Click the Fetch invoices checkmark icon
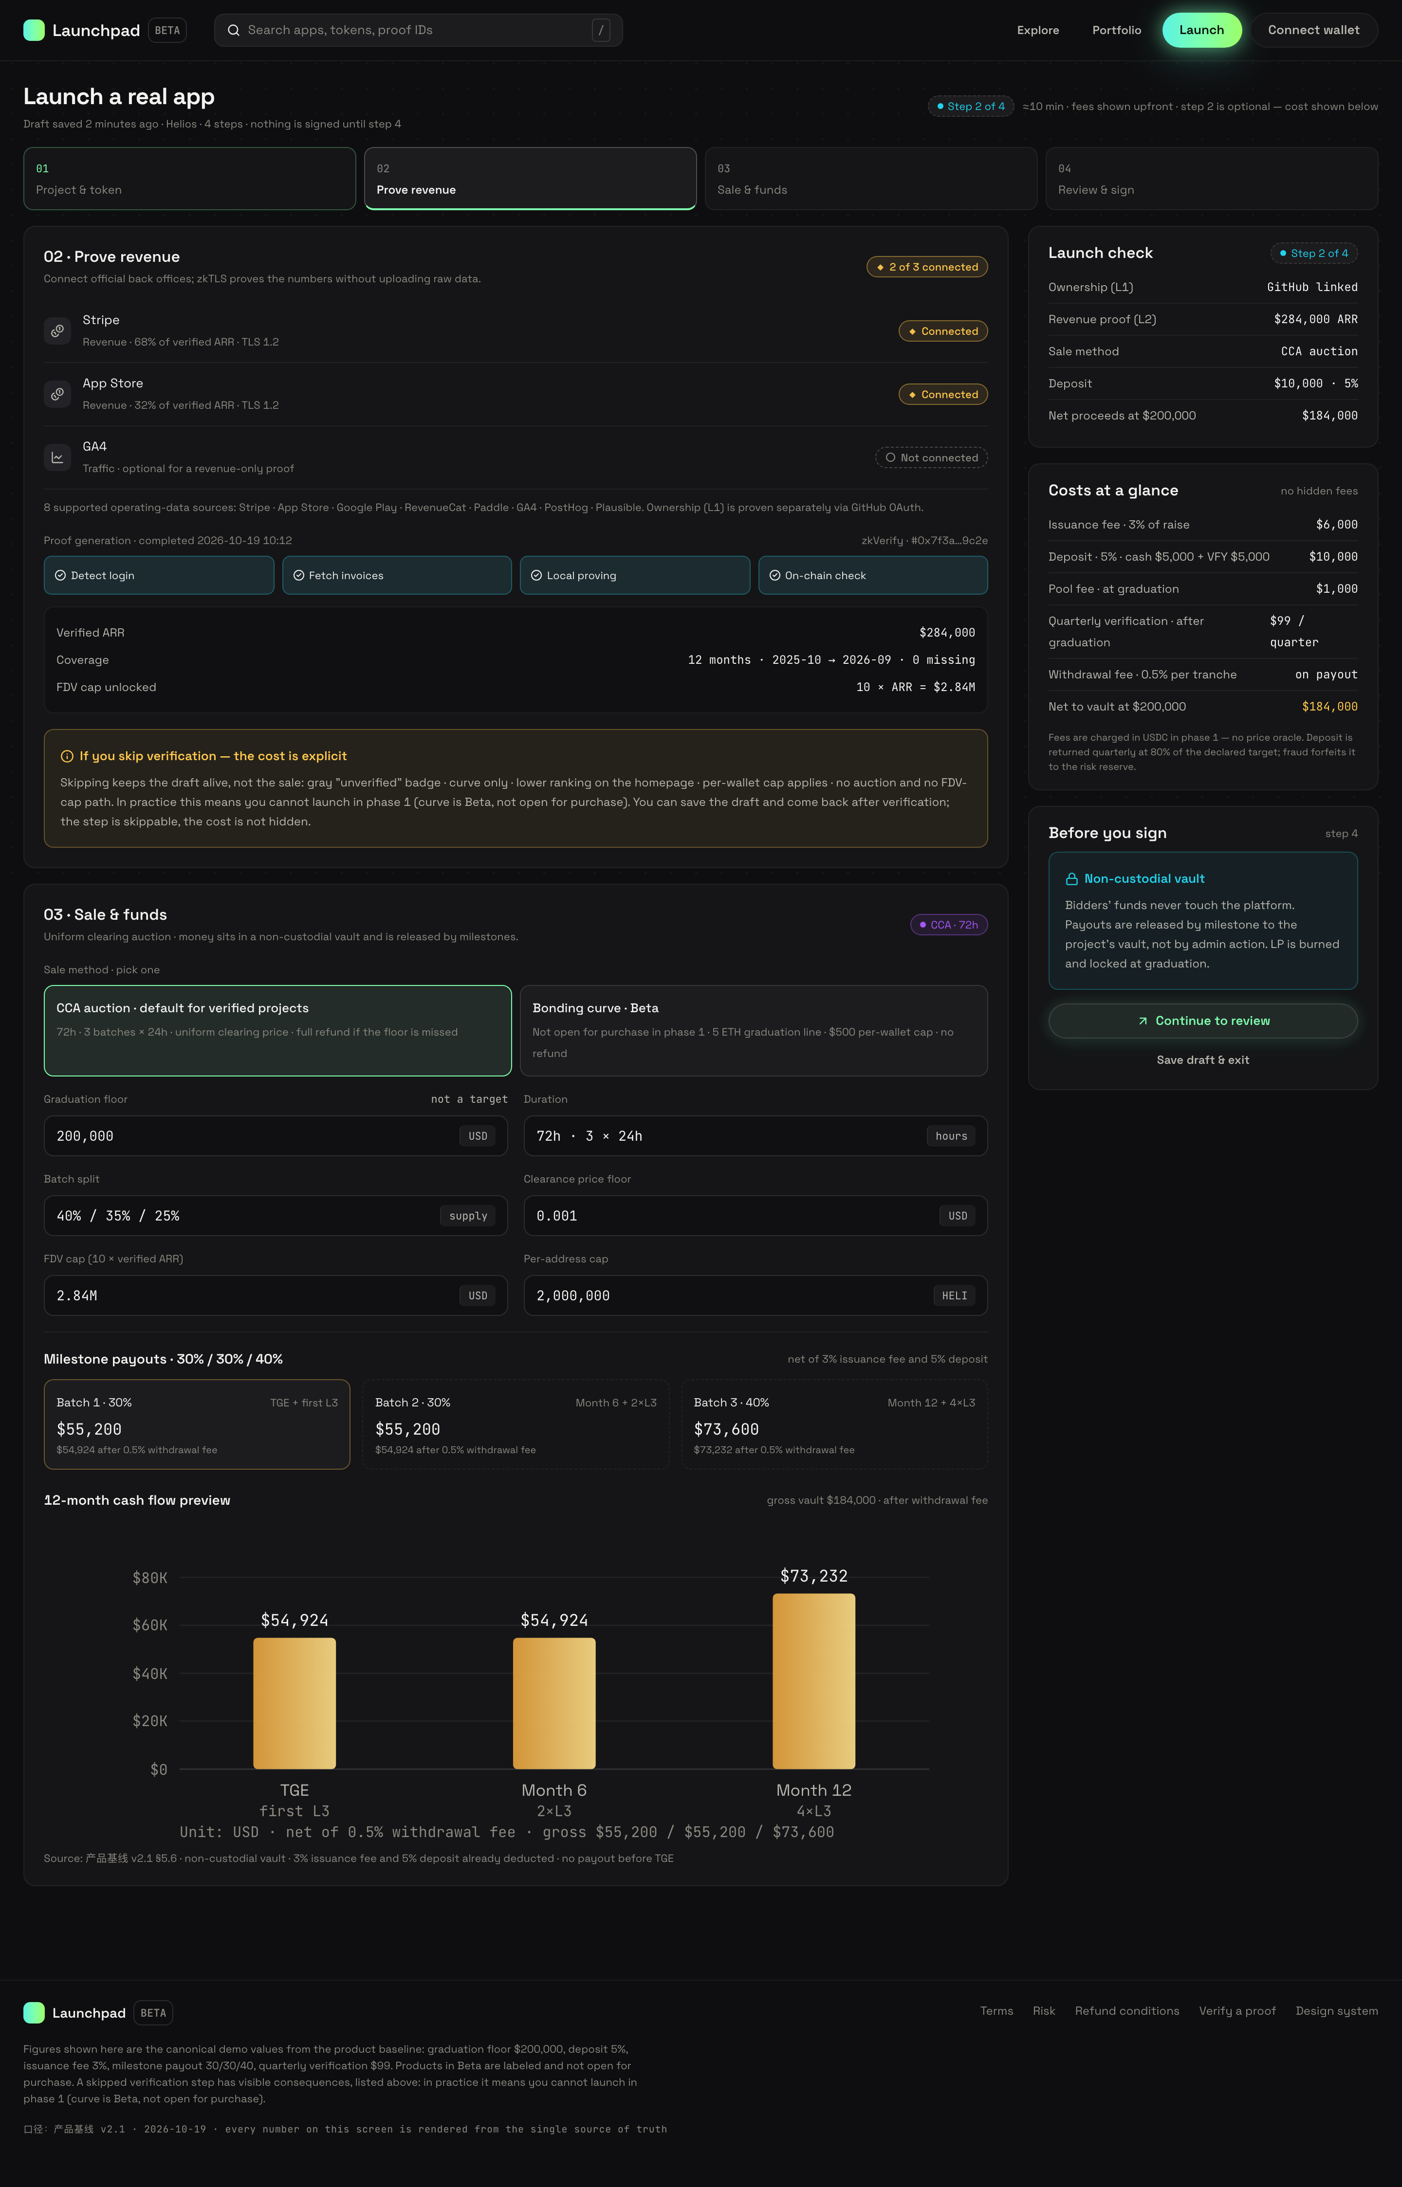 point(298,575)
